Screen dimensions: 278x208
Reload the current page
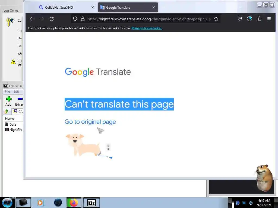[52, 19]
